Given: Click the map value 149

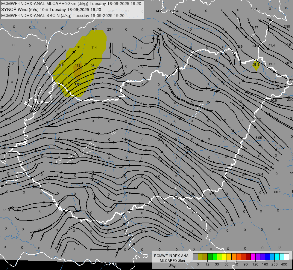Looking at the screenshot, I should tap(61, 83).
